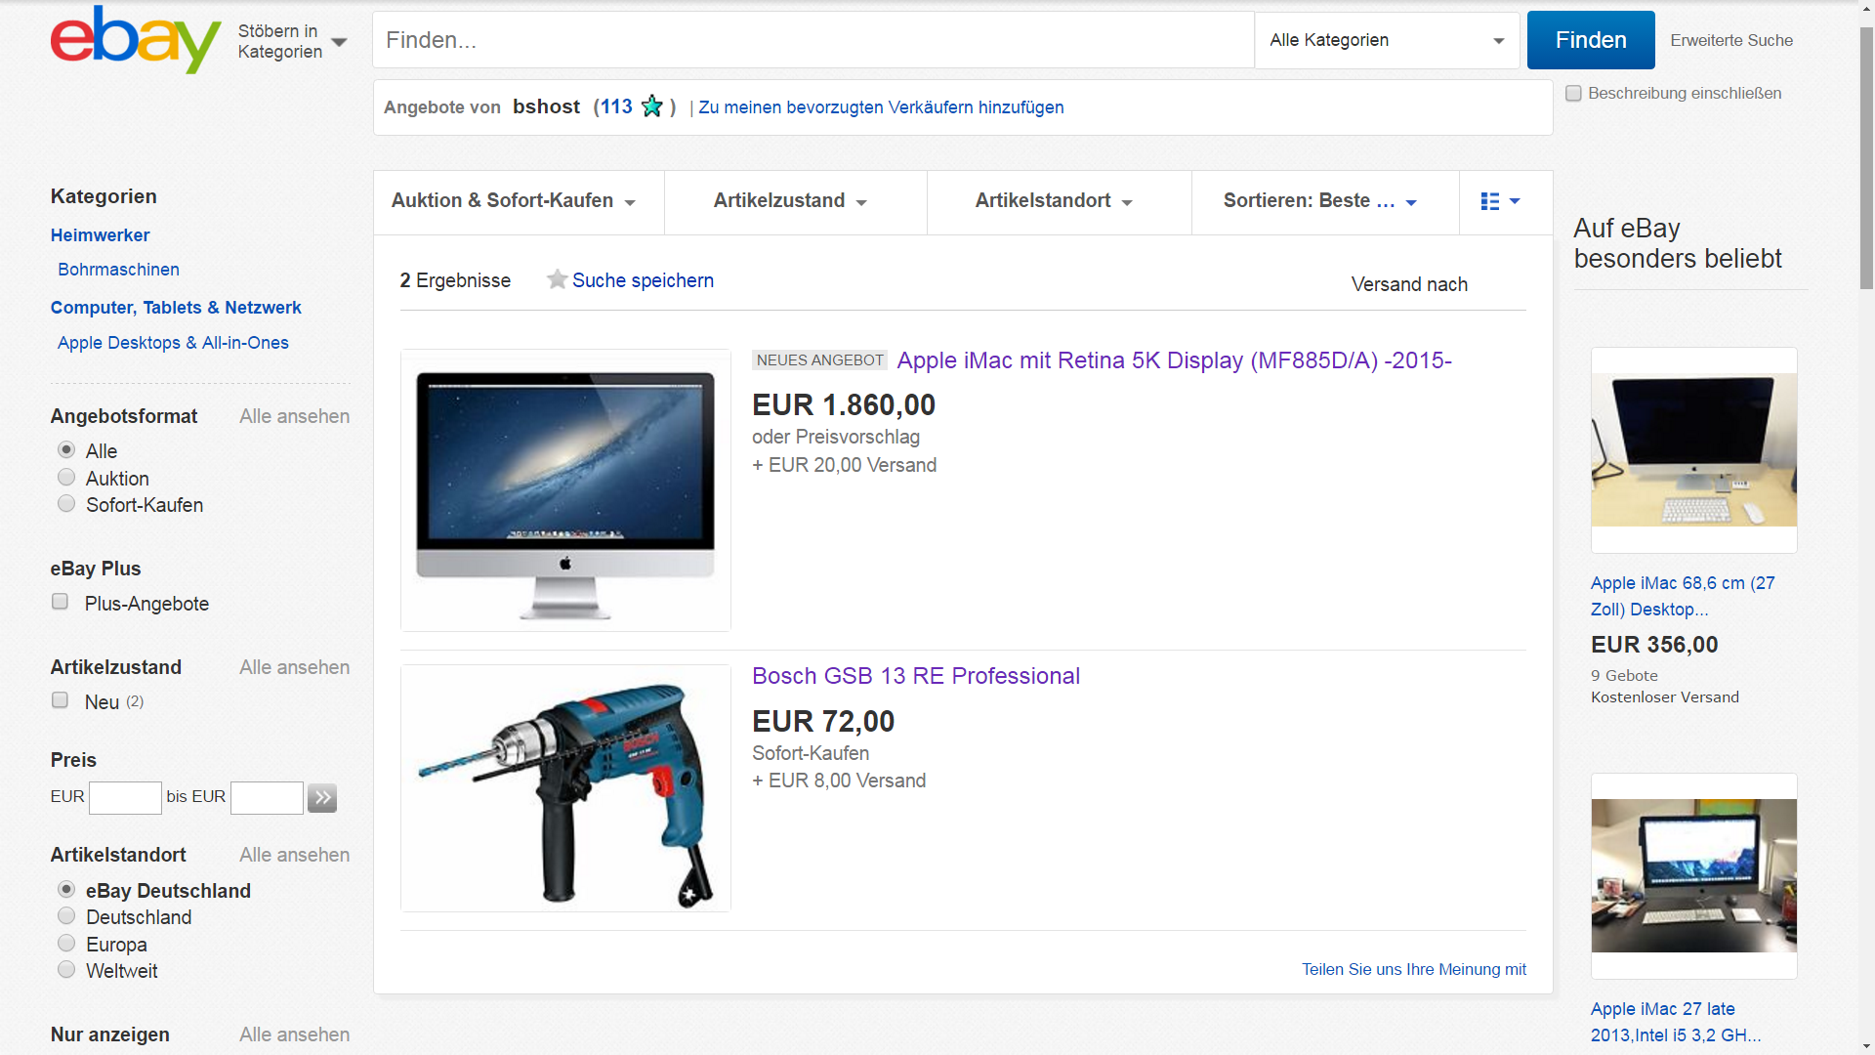Viewport: 1875px width, 1055px height.
Task: Open the Heimwerker category
Action: point(100,235)
